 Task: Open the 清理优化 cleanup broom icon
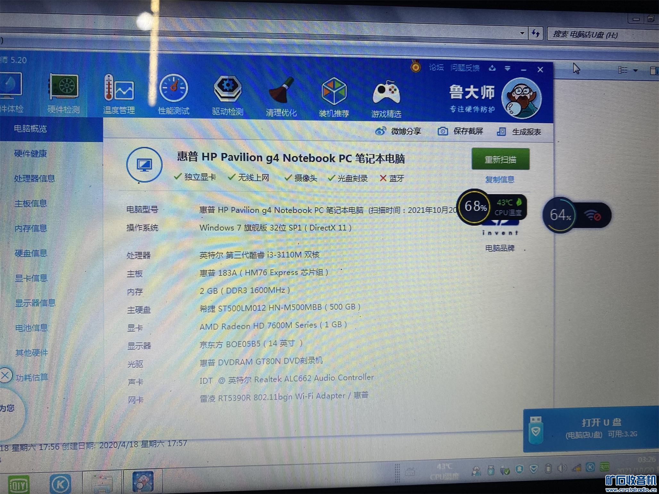pyautogui.click(x=281, y=96)
